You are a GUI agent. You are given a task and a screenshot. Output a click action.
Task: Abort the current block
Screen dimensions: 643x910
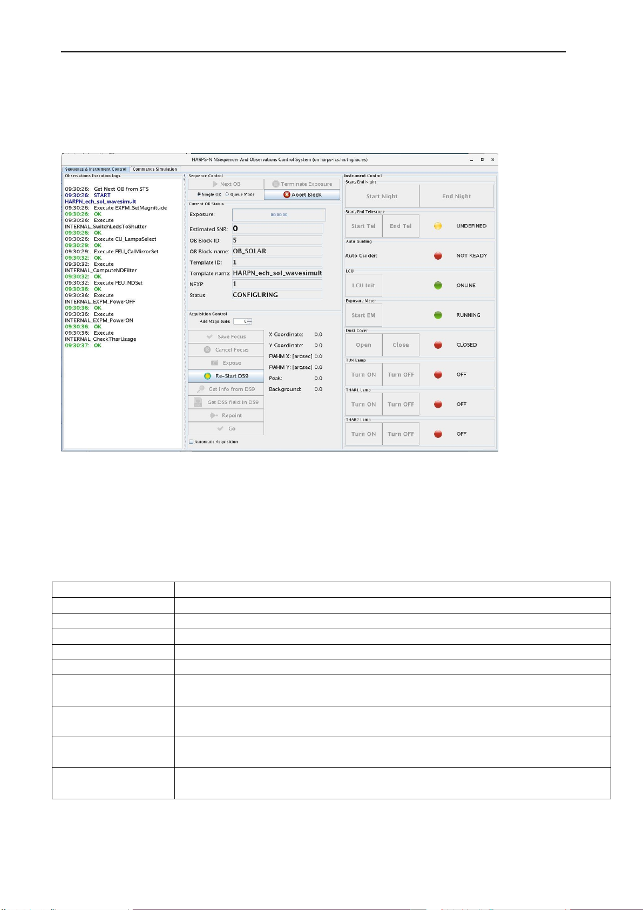302,194
